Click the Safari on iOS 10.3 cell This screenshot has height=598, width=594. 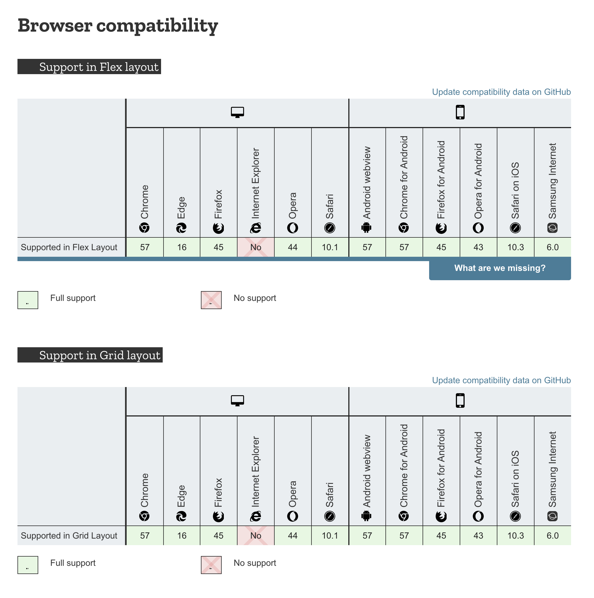pyautogui.click(x=516, y=247)
